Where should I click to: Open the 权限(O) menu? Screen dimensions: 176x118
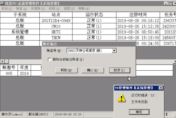54,9
